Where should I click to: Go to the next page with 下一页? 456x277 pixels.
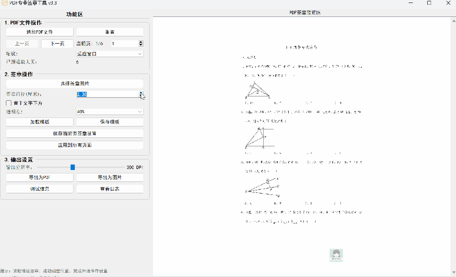57,43
